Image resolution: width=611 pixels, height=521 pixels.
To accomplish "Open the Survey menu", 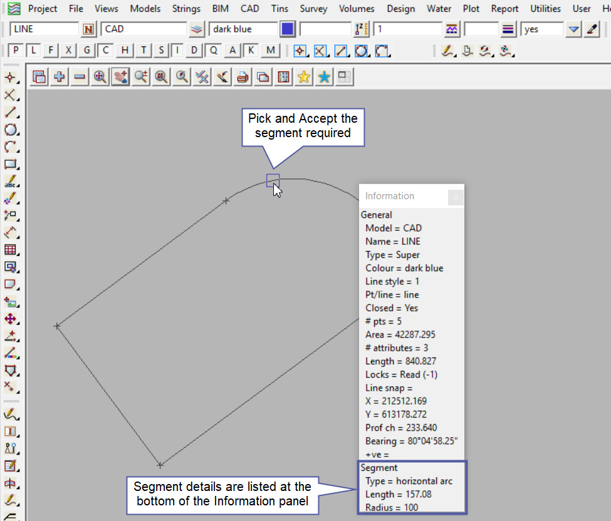I will point(313,9).
